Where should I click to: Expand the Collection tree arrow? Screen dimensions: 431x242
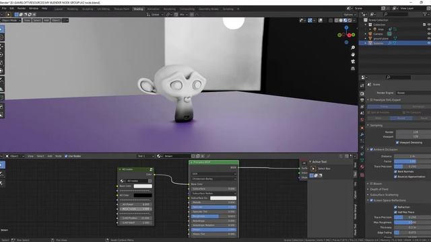click(x=366, y=25)
